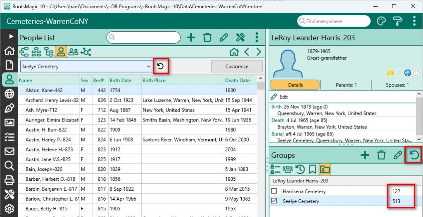Add a person with People List plus
Viewport: 423px width, 217px height.
point(191,37)
